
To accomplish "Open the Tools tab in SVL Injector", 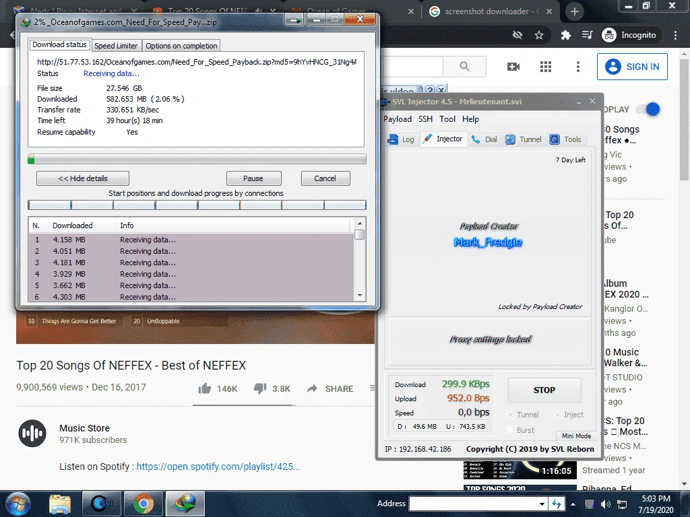I will [566, 139].
